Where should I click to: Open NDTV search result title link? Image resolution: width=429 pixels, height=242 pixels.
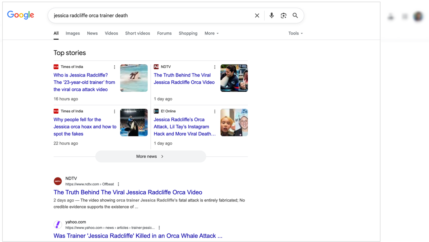pos(128,192)
